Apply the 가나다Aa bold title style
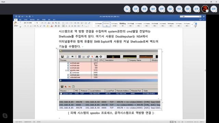Viewport: 219px width, 123px height. [x=123, y=24]
